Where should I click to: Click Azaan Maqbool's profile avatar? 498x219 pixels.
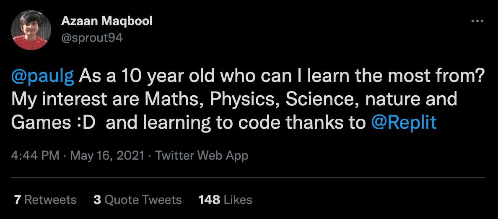(x=32, y=31)
